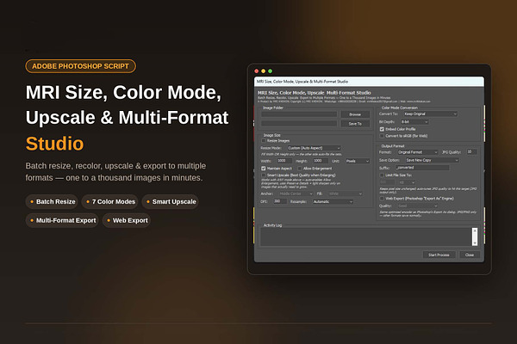Click the 'Output Format' group label

393,146
